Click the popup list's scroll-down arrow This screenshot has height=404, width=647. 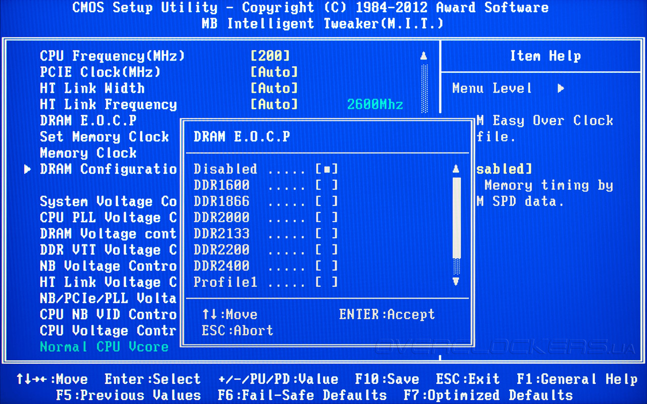(456, 282)
